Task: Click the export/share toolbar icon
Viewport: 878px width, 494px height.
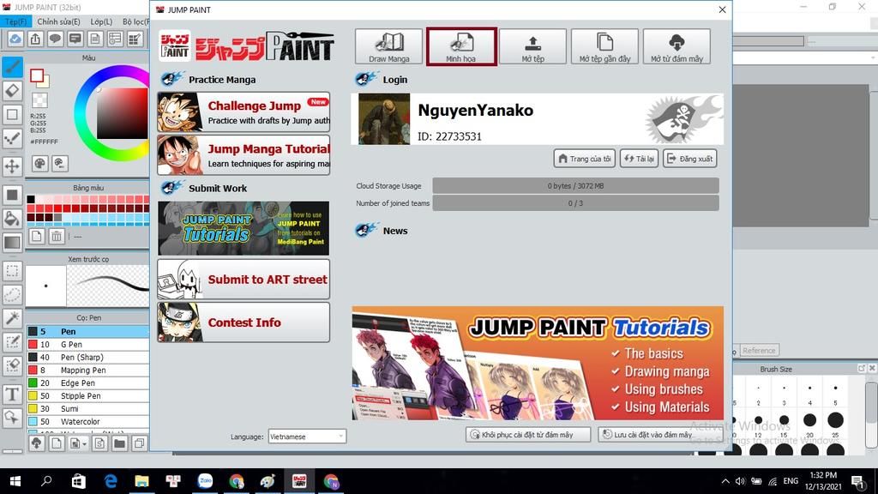Action: tap(35, 39)
